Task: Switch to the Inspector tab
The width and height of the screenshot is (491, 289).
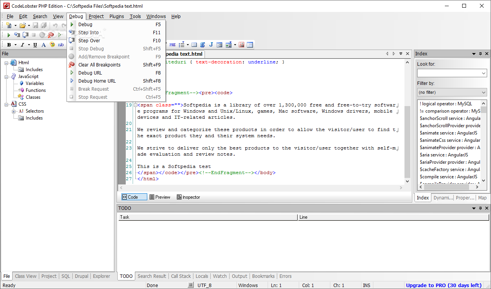Action: pyautogui.click(x=188, y=197)
